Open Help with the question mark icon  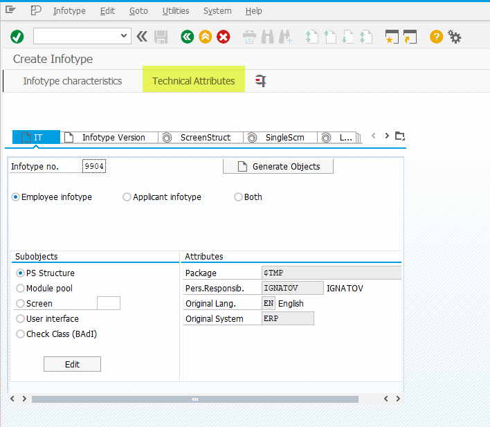pyautogui.click(x=436, y=37)
